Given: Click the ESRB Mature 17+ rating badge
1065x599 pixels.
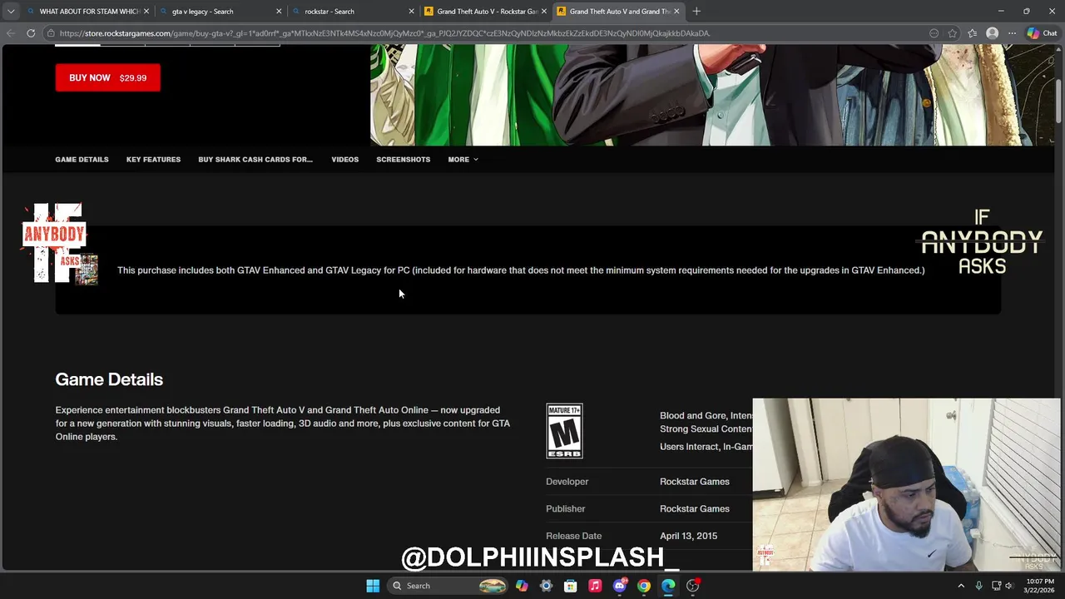Looking at the screenshot, I should (564, 431).
